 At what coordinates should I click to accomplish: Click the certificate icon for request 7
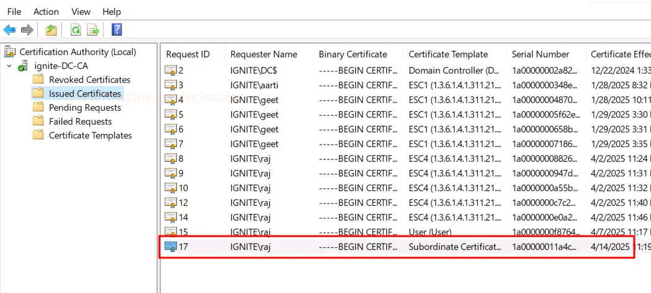(x=170, y=144)
